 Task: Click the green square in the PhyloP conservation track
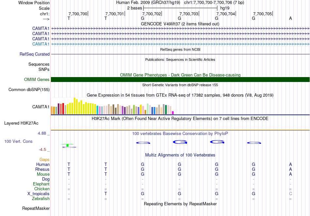pos(68,145)
